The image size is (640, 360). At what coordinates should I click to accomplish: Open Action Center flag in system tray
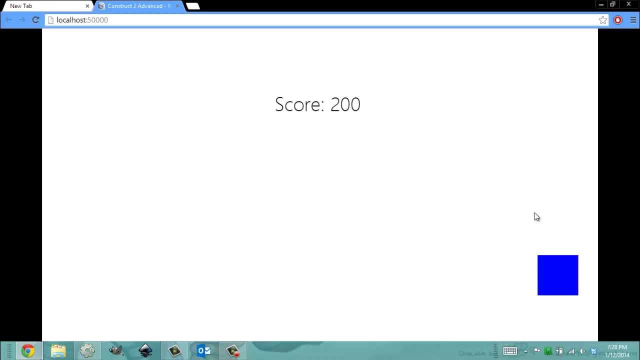click(x=536, y=351)
